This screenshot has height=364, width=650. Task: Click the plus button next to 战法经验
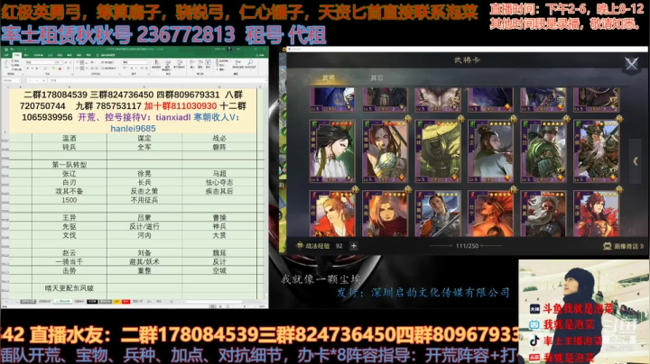coord(354,246)
